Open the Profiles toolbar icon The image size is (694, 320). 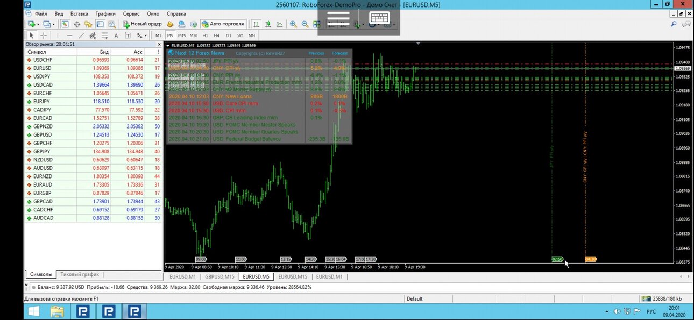pos(46,24)
